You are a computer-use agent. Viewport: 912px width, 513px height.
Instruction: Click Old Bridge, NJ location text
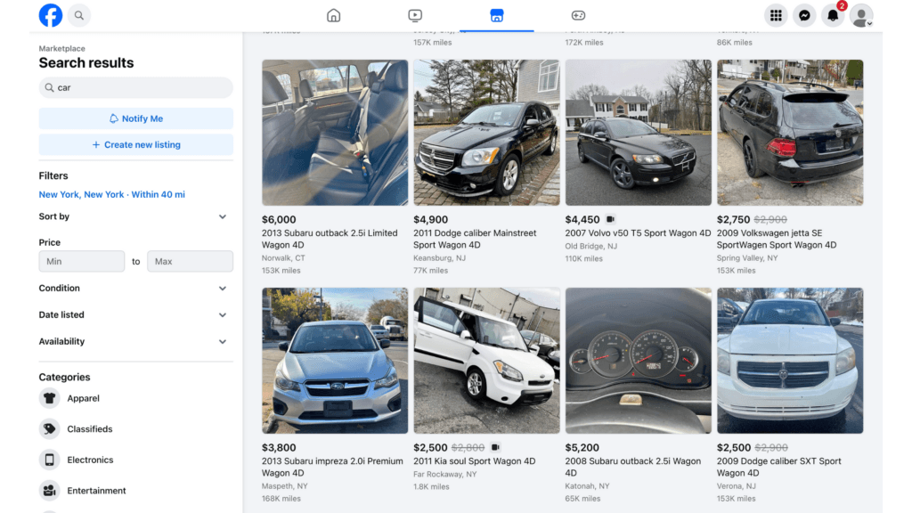coord(591,247)
